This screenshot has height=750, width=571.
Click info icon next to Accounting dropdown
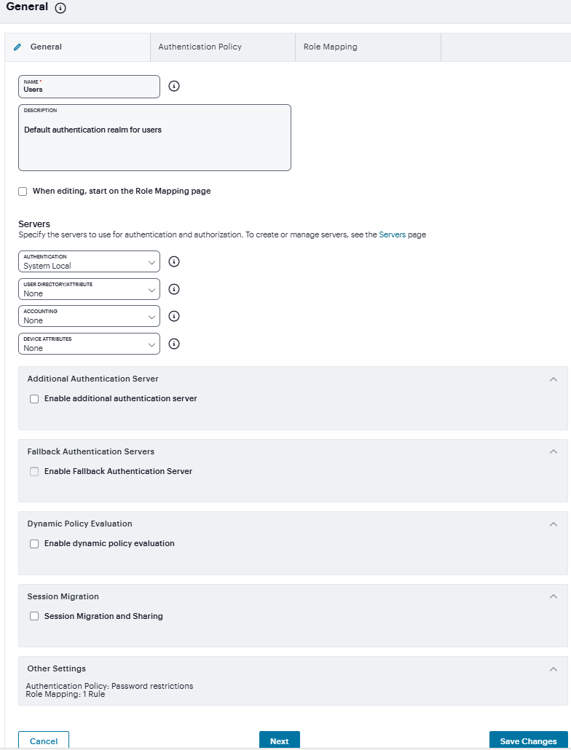(174, 316)
